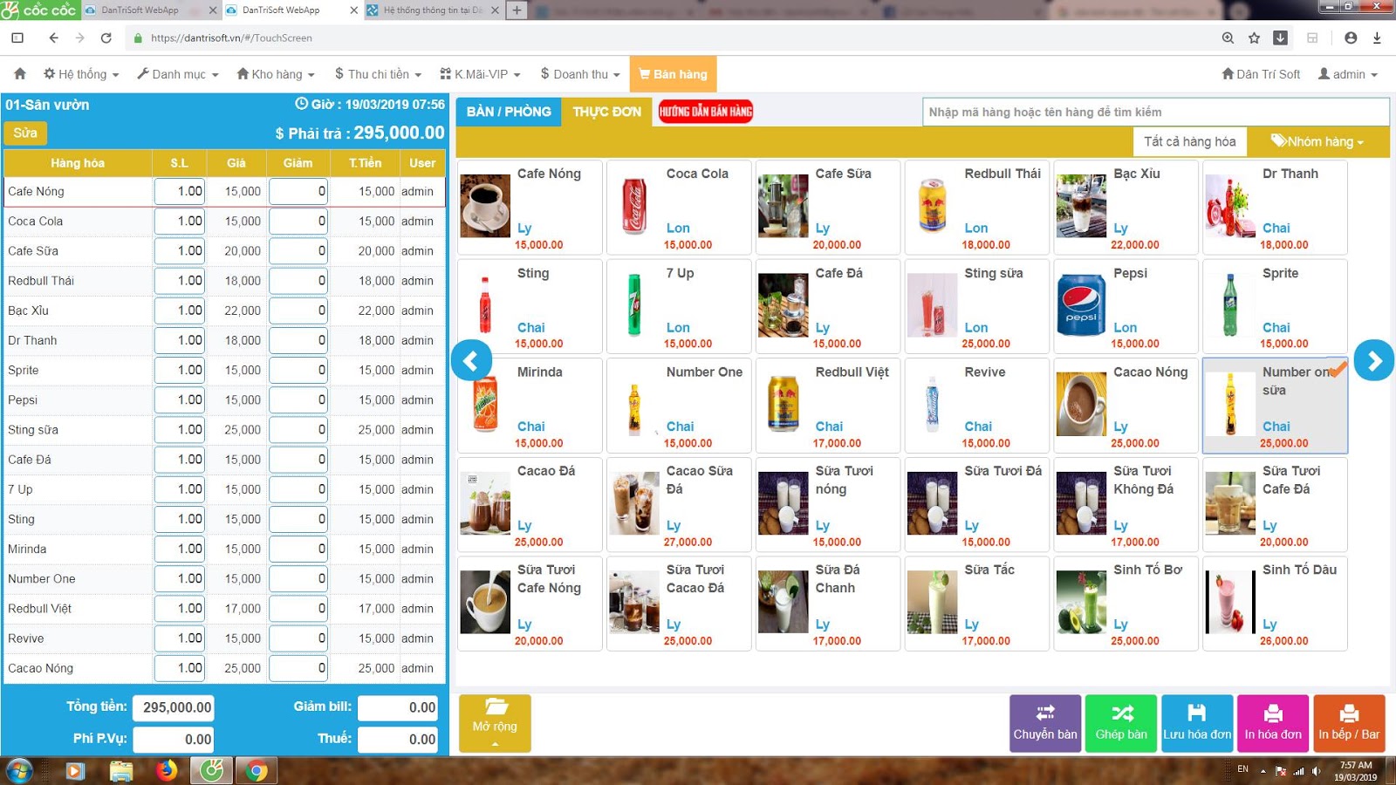Add Coca Cola product to order
Image resolution: width=1396 pixels, height=785 pixels.
[x=679, y=208]
